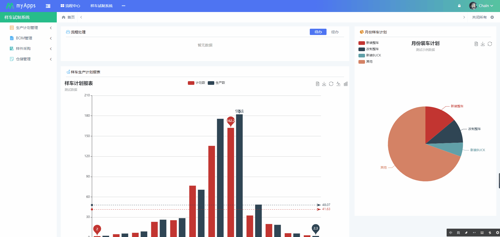Toggle the 新装整车 pie legend item
The width and height of the screenshot is (500, 237).
coord(369,43)
